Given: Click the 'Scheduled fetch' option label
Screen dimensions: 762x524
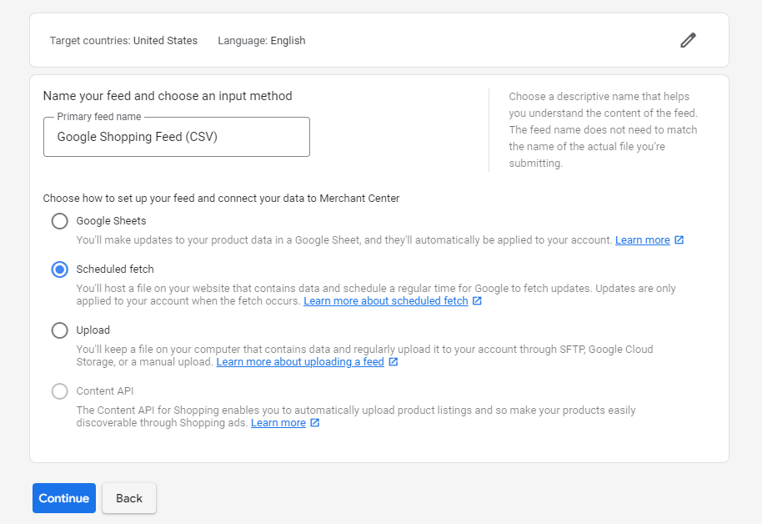Looking at the screenshot, I should (115, 269).
